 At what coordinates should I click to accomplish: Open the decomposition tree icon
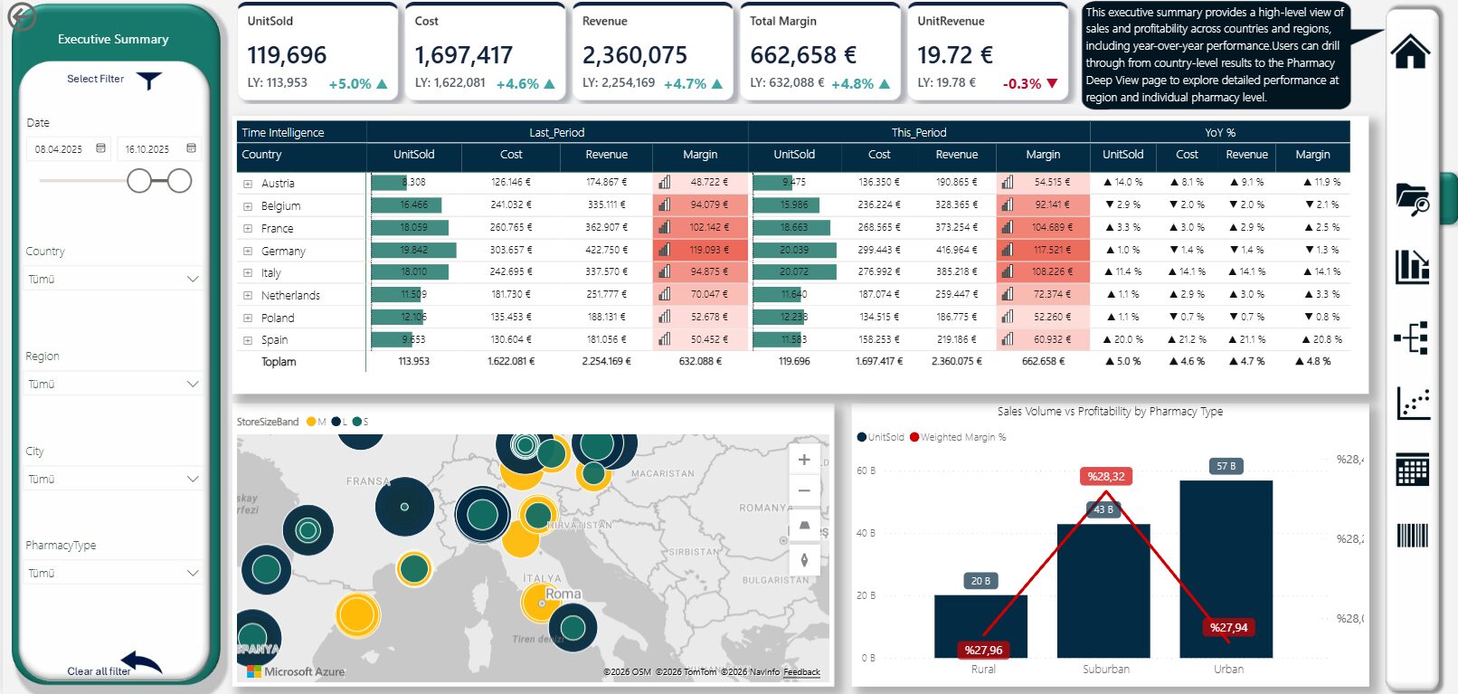tap(1412, 337)
